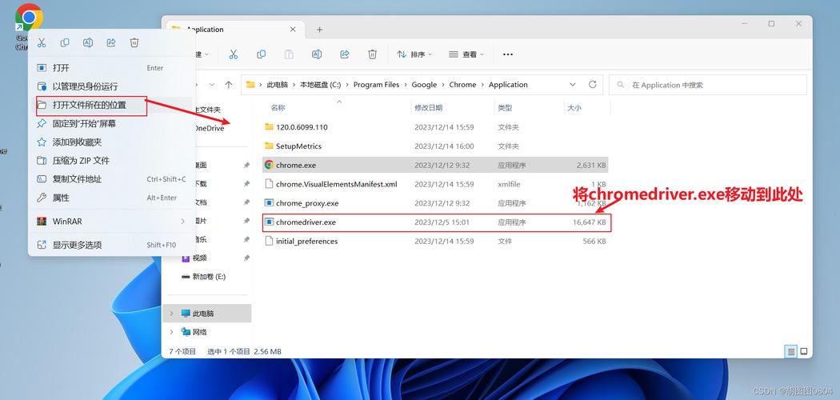Select the chrome.exe file
This screenshot has height=400, width=840.
(x=435, y=166)
